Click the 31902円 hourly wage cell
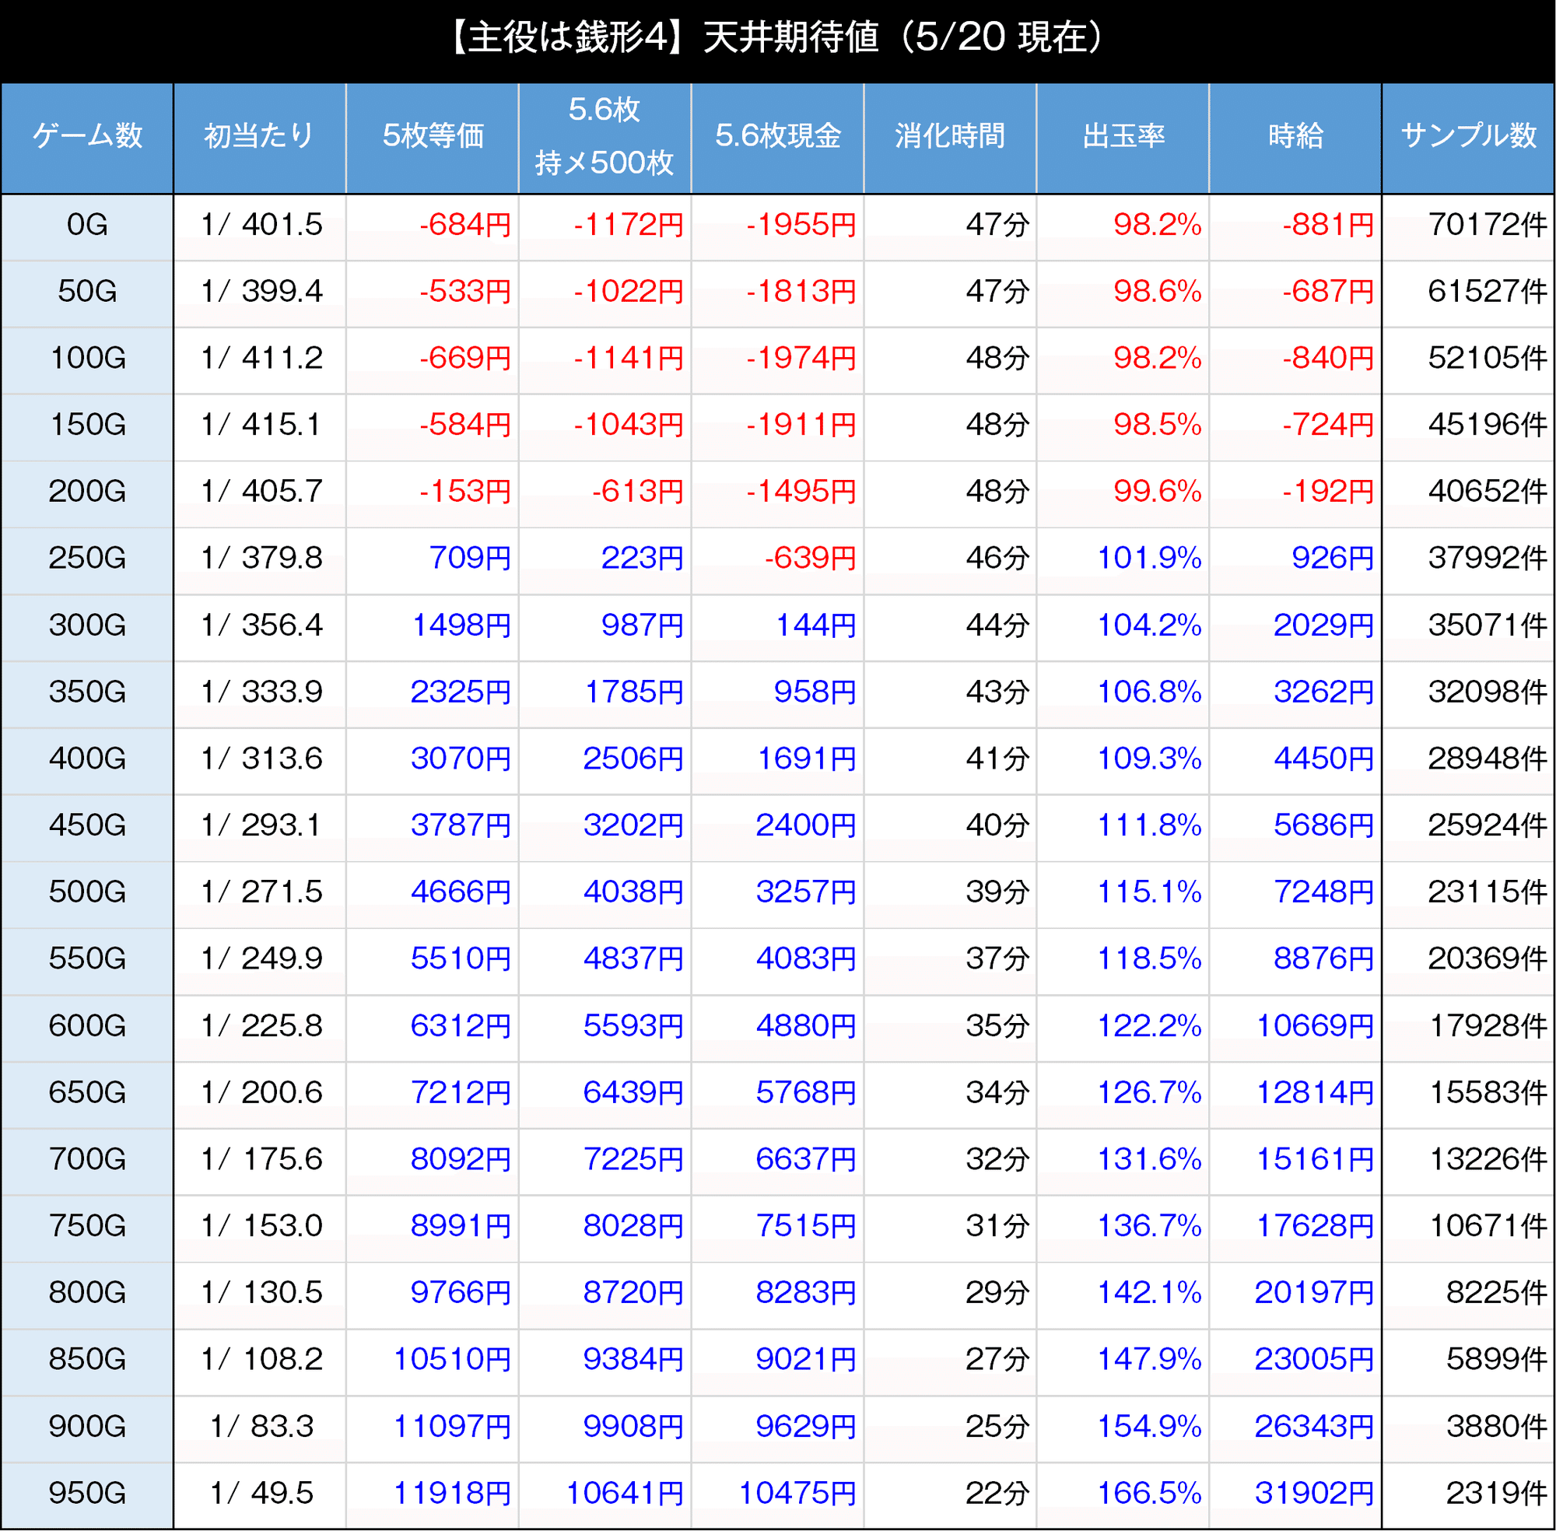Image resolution: width=1556 pixels, height=1531 pixels. pyautogui.click(x=1314, y=1493)
